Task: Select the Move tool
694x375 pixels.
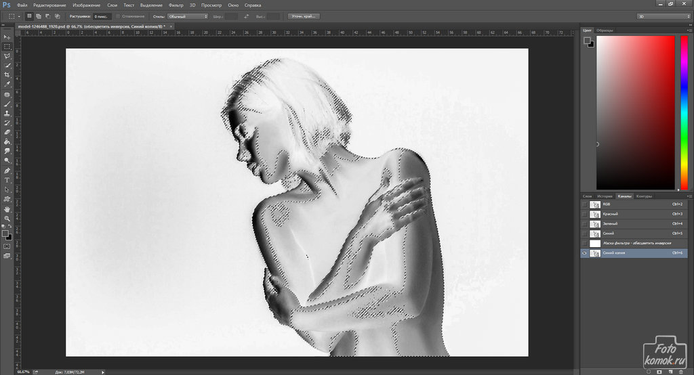Action: coord(7,37)
